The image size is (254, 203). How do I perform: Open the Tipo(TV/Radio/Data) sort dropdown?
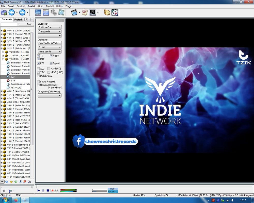[50, 43]
